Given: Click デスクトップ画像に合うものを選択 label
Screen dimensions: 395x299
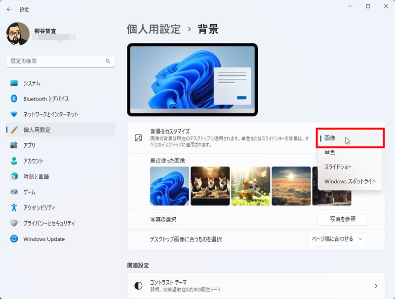Looking at the screenshot, I should (x=186, y=239).
